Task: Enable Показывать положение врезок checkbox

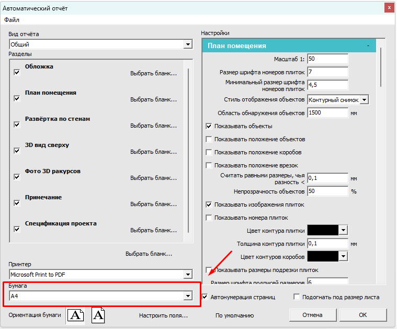Action: pos(209,165)
